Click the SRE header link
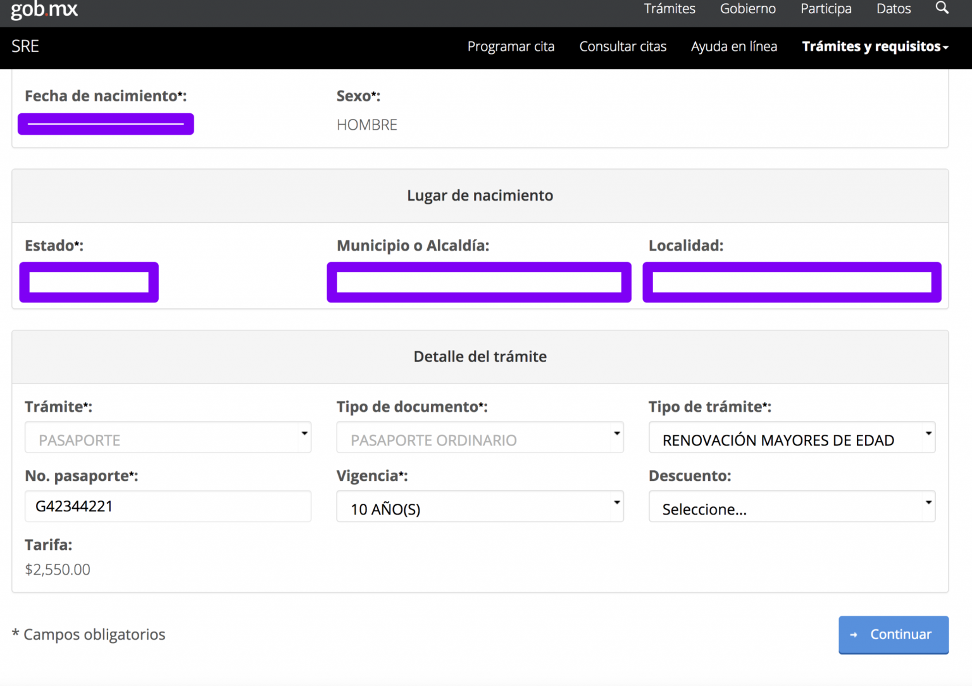This screenshot has height=686, width=972. point(25,46)
